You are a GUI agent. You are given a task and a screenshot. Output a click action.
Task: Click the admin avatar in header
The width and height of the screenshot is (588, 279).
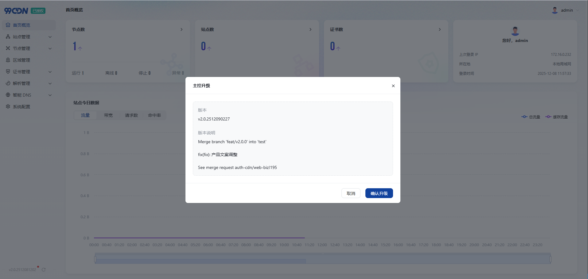(555, 10)
